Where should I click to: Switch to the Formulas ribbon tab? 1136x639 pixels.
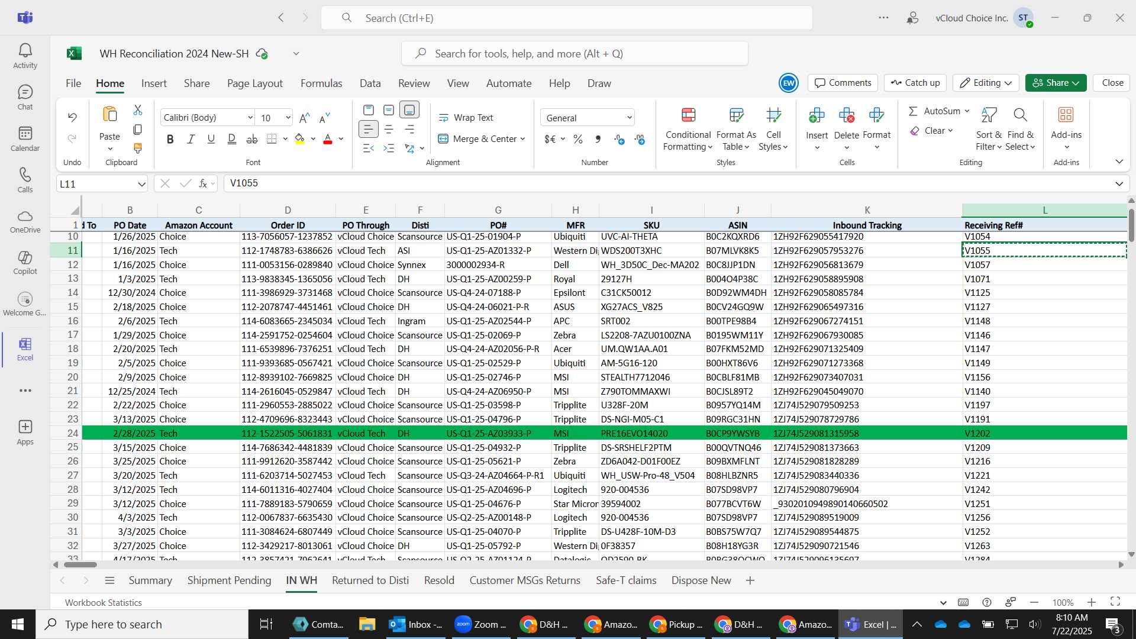tap(321, 83)
